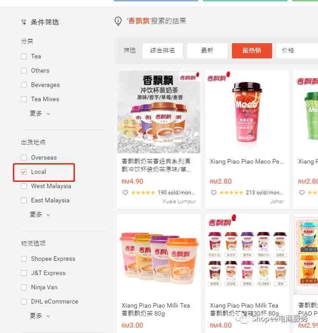The image size is (318, 333).
Task: Open Xiang Piao Piao Meco product title
Action: coord(246,162)
